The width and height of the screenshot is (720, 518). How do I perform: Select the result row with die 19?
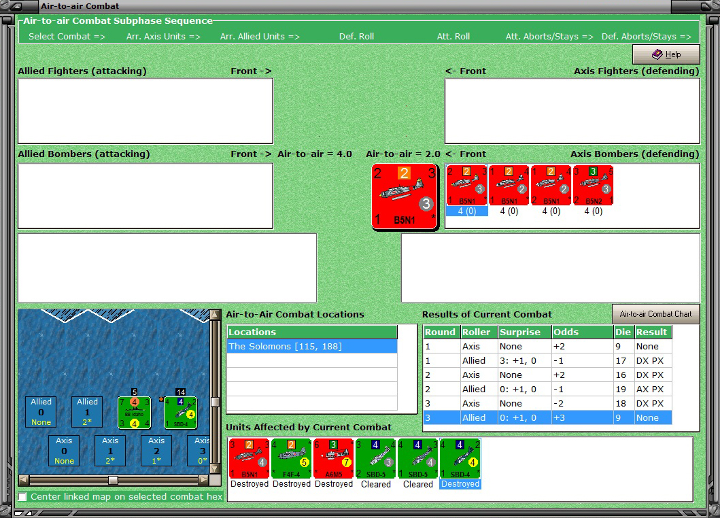pyautogui.click(x=548, y=389)
